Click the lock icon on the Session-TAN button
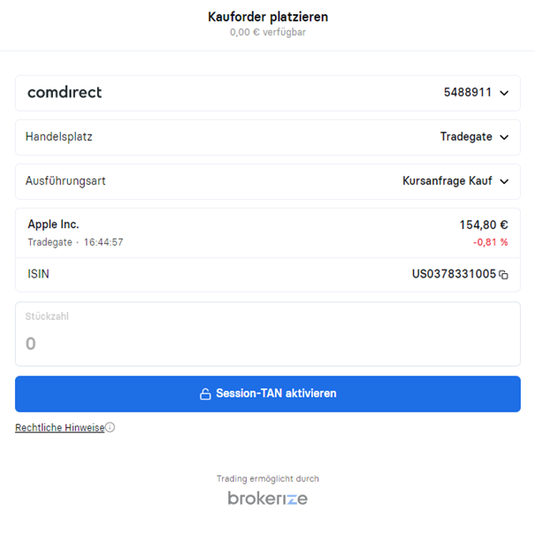Screen dimensions: 535x533 205,394
